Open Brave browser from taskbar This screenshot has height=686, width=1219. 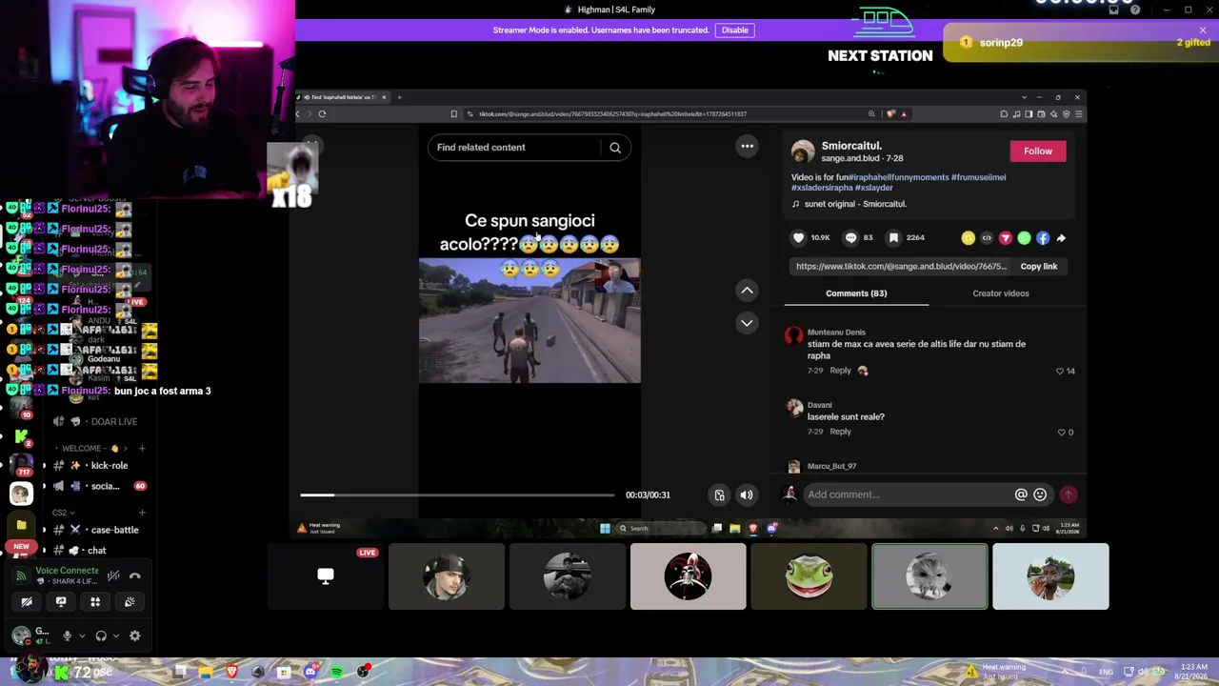(x=232, y=673)
